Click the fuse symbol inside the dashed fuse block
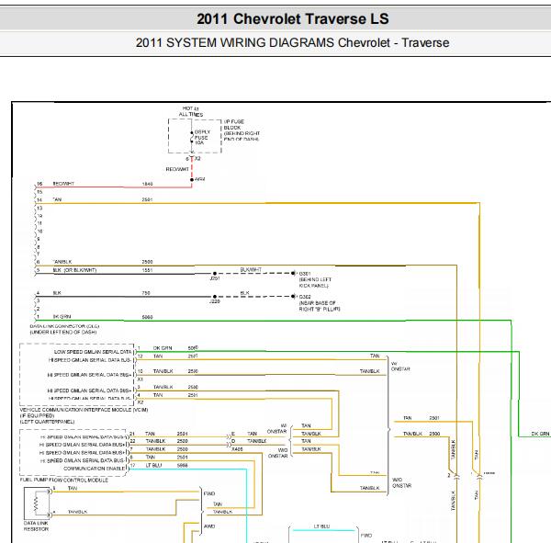This screenshot has width=551, height=543. pos(192,137)
